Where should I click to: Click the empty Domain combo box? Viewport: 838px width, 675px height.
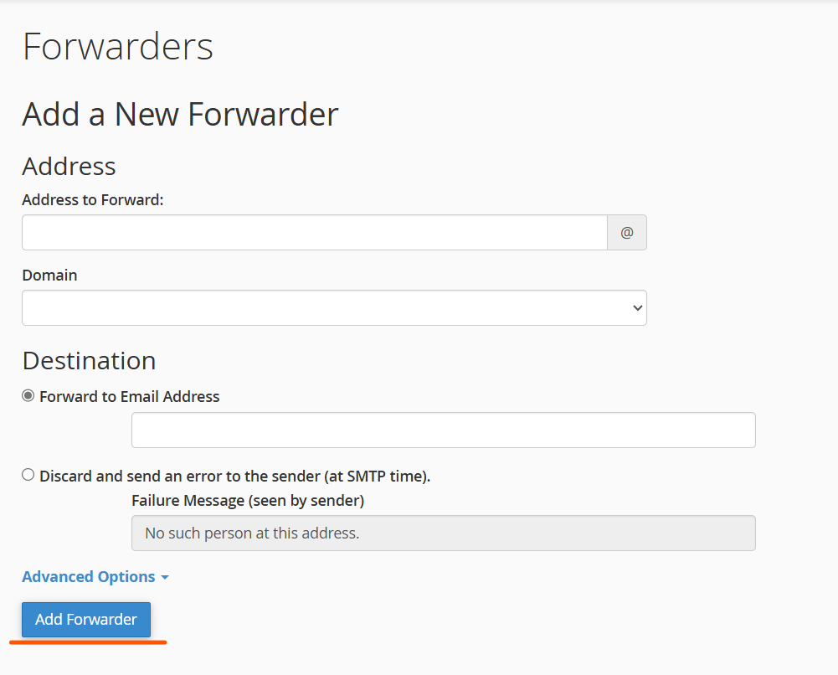coord(335,307)
